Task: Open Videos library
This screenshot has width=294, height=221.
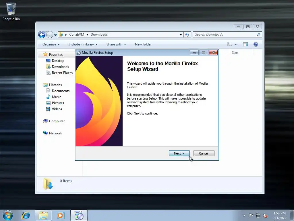Action: pos(57,109)
